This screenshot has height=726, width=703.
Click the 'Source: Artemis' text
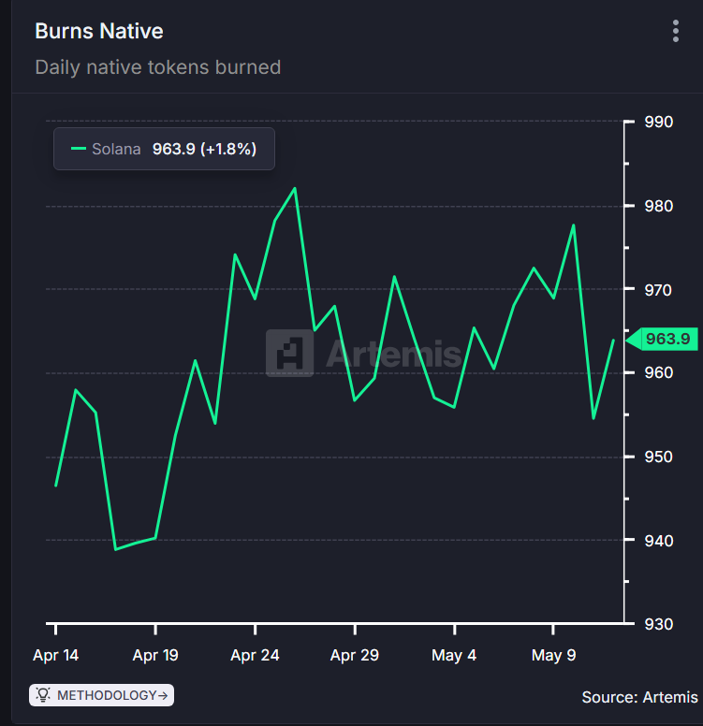(639, 697)
